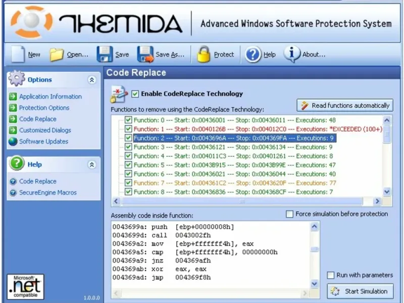
Task: Click the Save As floppy icon
Action: click(x=145, y=54)
